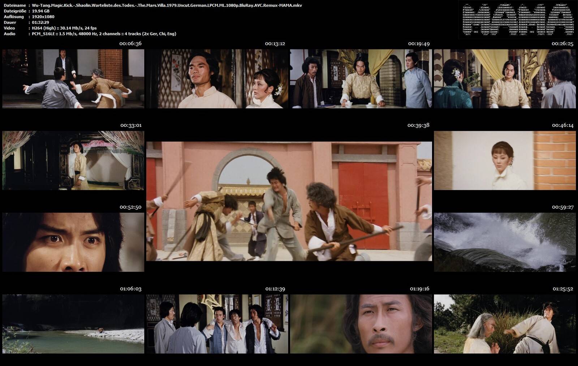Viewport: 578px width, 366px height.
Task: Click the 01:25:52 timestamp label
Action: (x=563, y=289)
